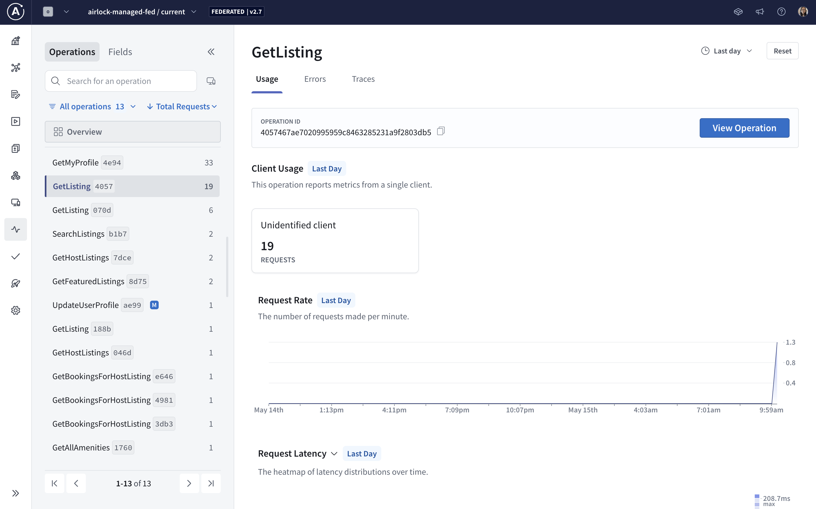Switch to the Errors tab
Viewport: 816px width, 509px height.
coord(315,79)
